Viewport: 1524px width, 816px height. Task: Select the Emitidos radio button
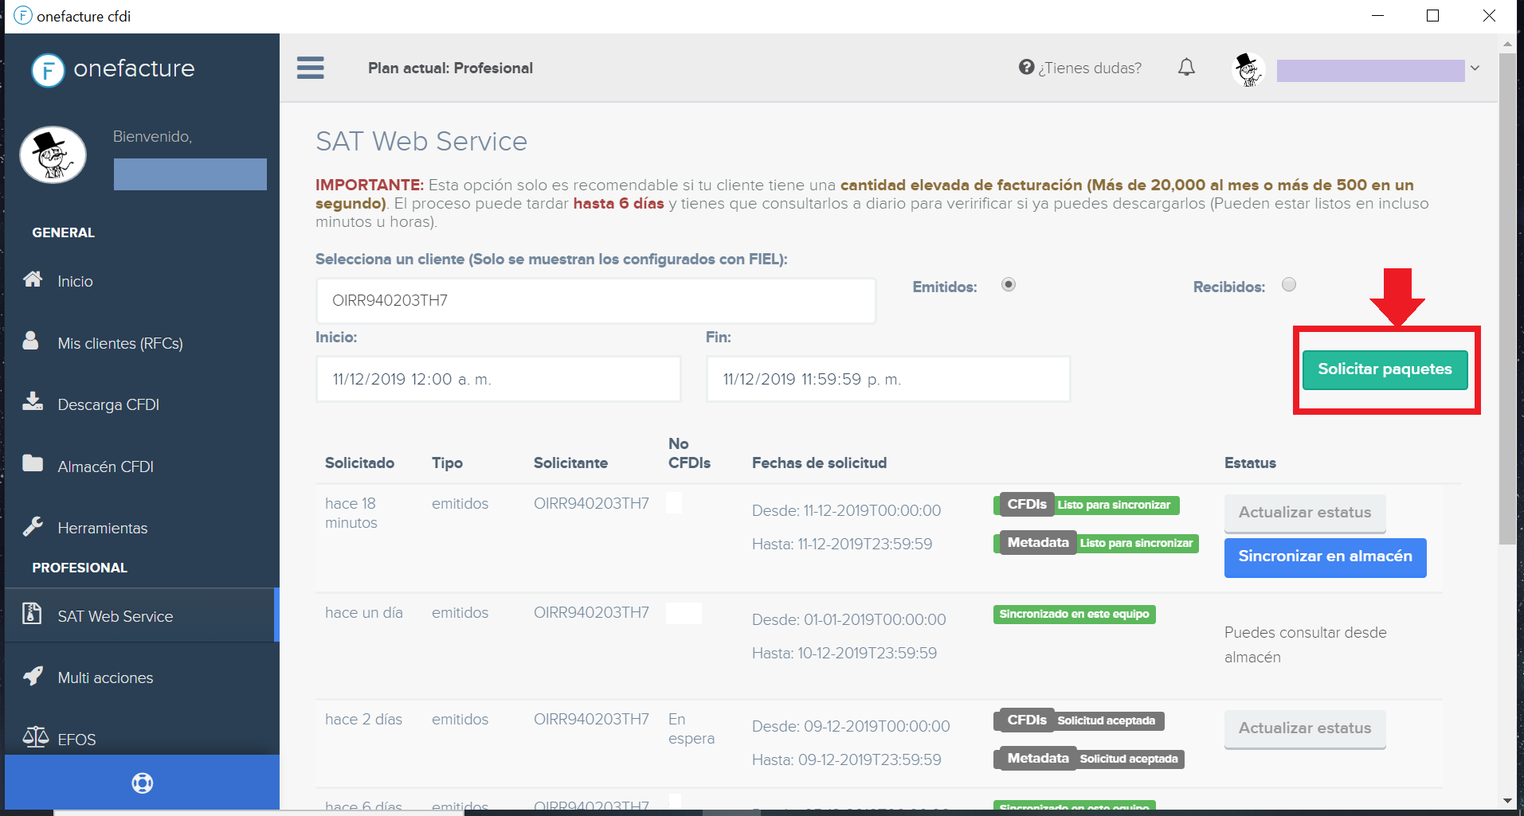coord(1008,283)
